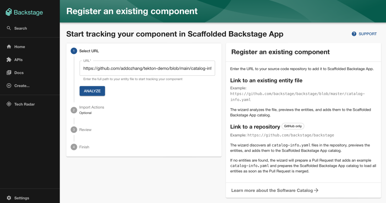
Task: Open Tech Radar target icon
Action: click(9, 104)
